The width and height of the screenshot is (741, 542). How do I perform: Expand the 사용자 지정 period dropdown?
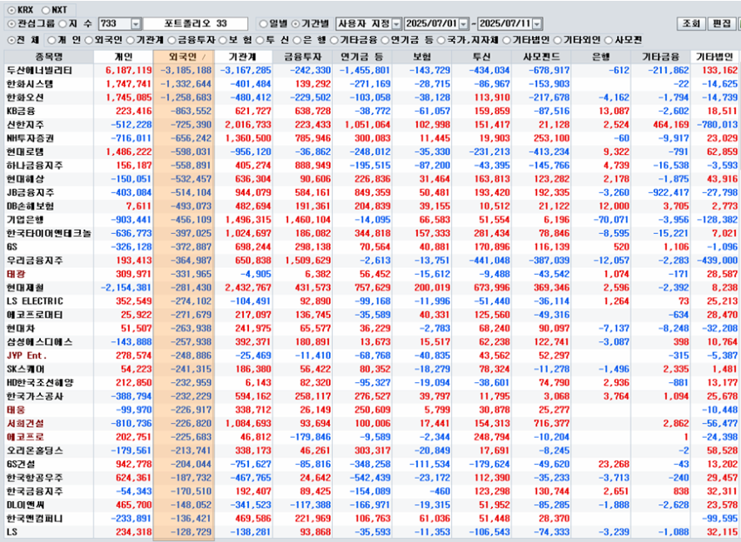point(396,23)
